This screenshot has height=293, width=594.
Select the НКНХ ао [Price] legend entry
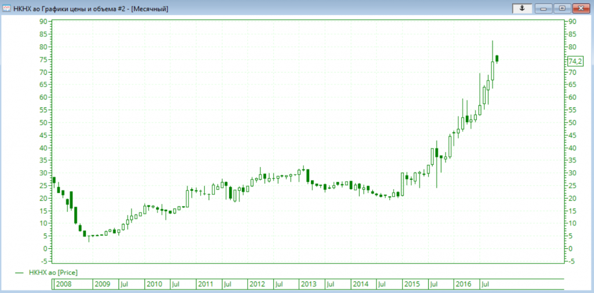point(53,272)
